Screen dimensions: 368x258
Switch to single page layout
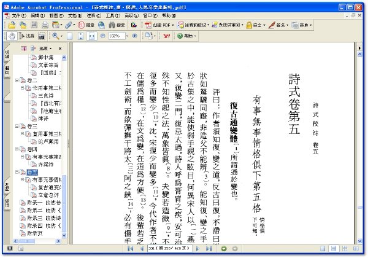[x=323, y=248]
